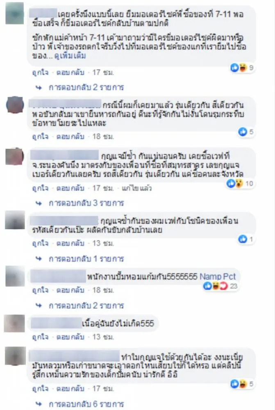
Task: Reply to the second comment via ตอบกลับ
Action: click(70, 137)
